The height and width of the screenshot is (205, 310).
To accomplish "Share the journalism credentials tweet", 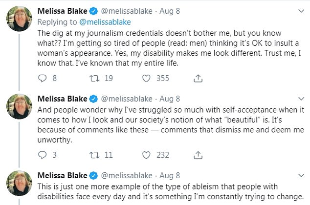I will click(x=199, y=77).
